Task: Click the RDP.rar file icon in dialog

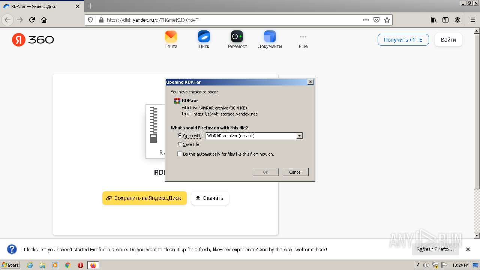Action: (177, 100)
